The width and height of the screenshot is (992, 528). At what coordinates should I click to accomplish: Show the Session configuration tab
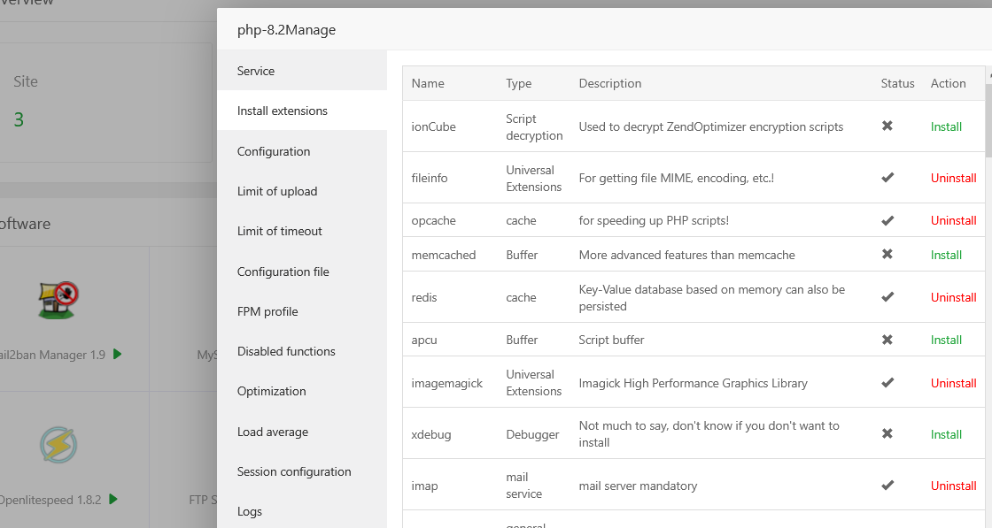pos(294,471)
